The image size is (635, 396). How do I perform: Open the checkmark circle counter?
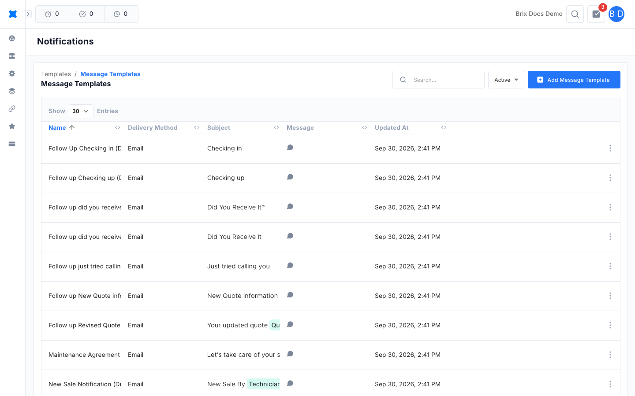[87, 14]
